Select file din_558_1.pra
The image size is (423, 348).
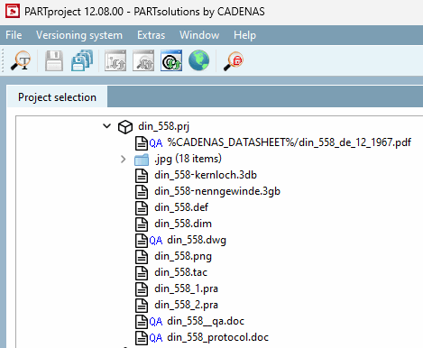186,288
